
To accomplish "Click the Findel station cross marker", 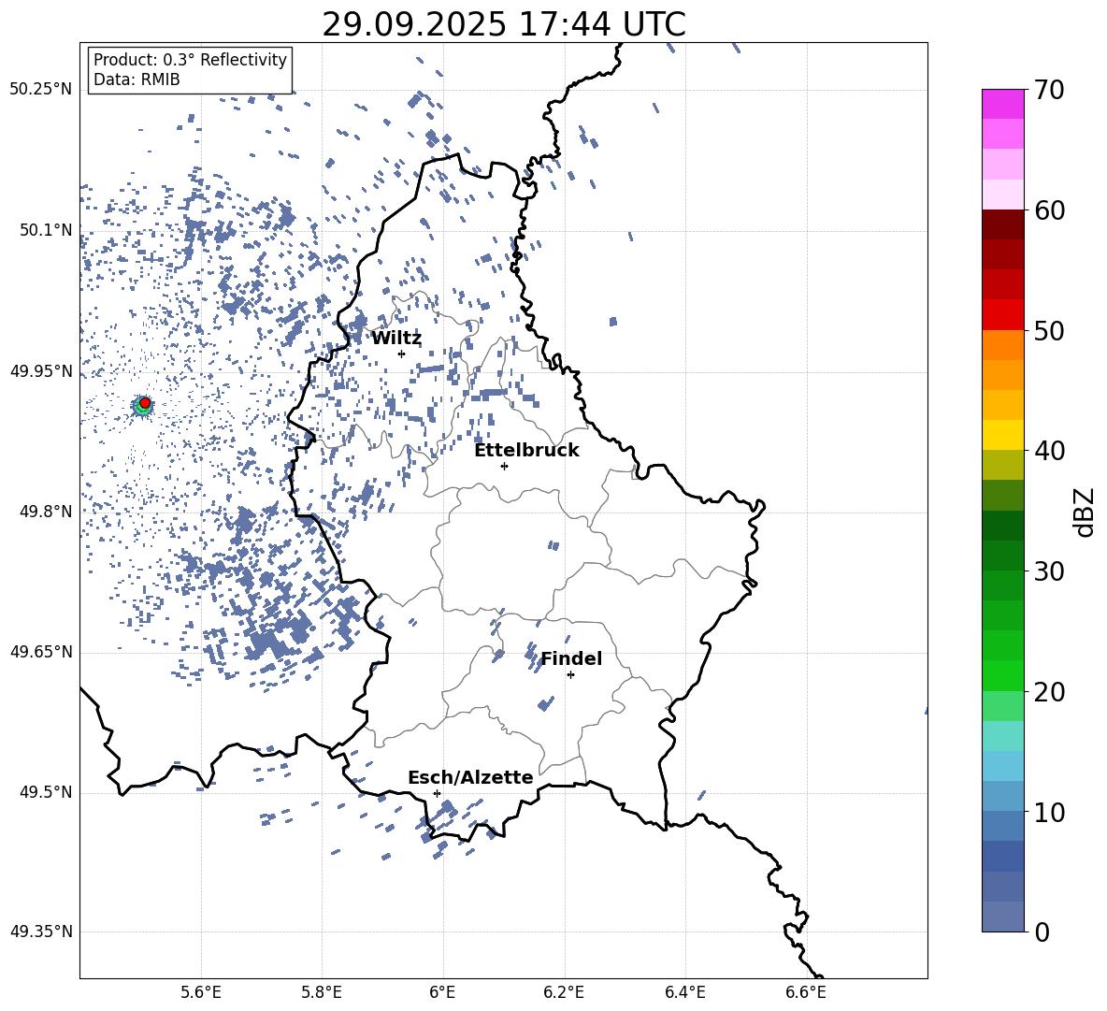I will [570, 675].
